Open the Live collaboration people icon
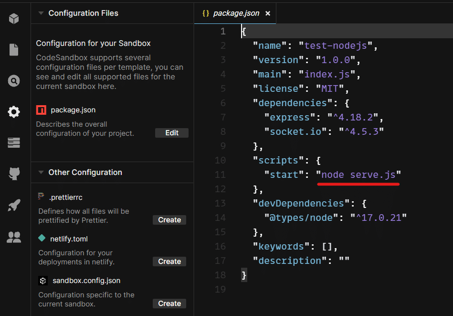The image size is (453, 316). (x=14, y=237)
